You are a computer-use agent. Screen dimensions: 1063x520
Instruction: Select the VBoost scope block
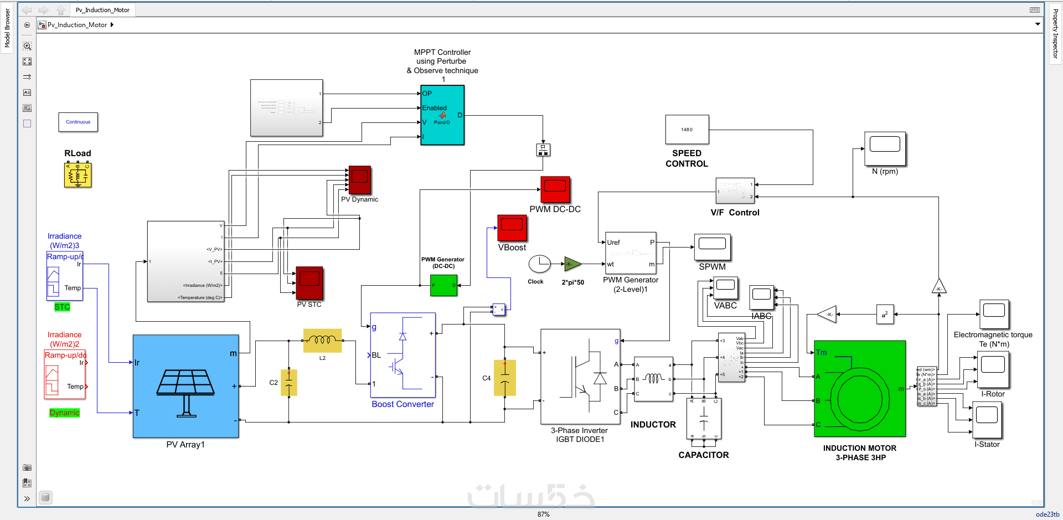(x=512, y=228)
